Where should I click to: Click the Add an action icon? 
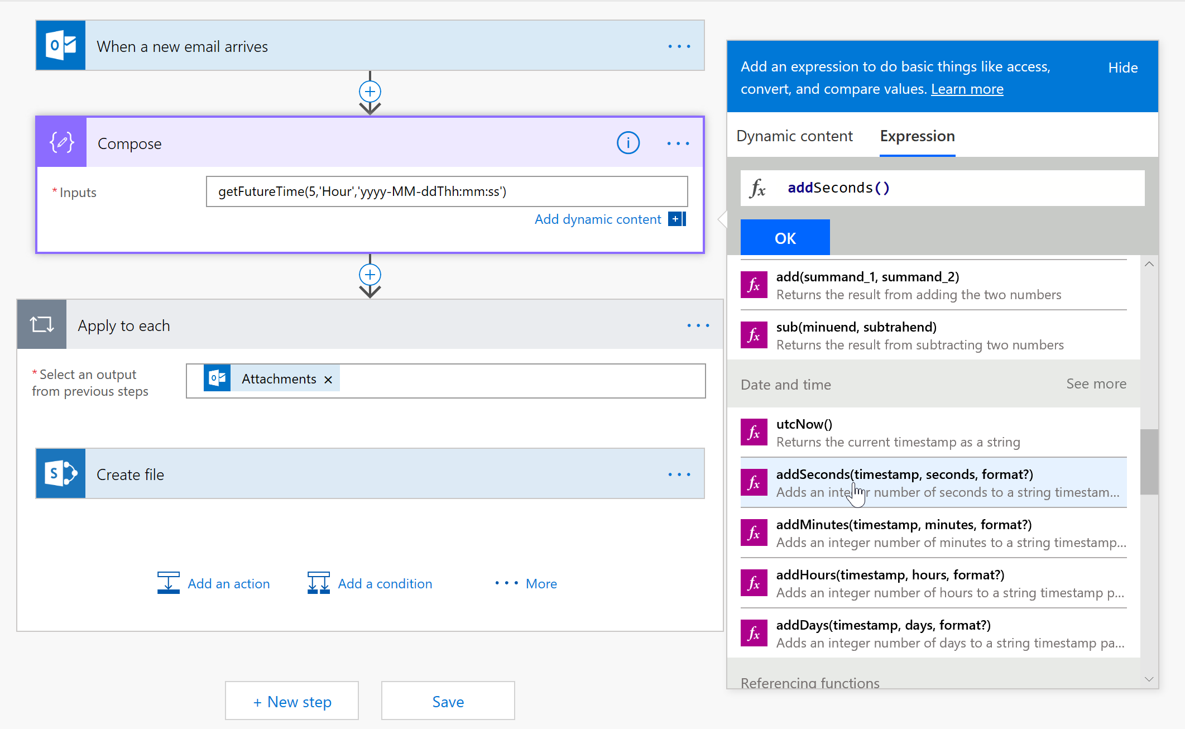(x=168, y=583)
